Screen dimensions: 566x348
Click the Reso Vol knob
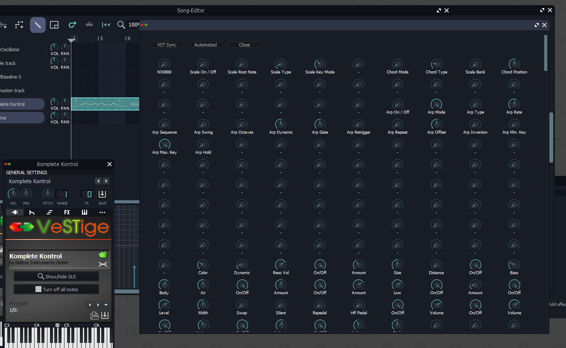point(281,265)
